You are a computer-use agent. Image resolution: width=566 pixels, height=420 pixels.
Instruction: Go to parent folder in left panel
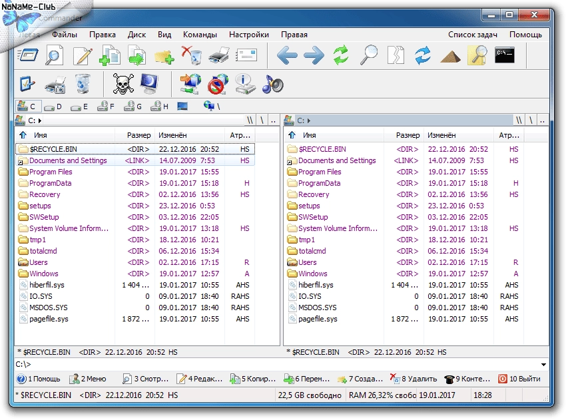pos(273,120)
